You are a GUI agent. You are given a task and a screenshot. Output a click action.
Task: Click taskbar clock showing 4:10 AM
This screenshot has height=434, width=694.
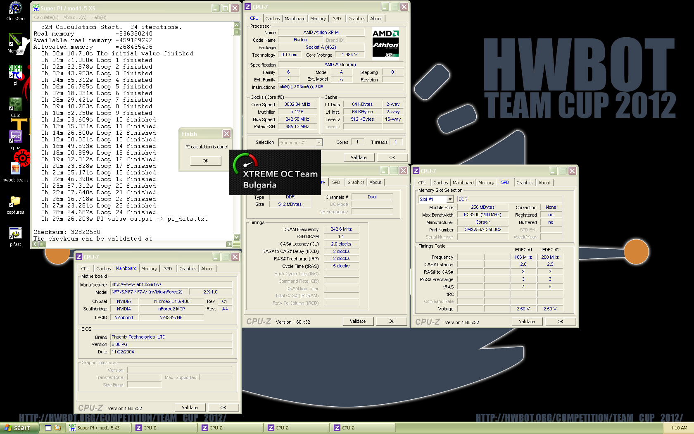click(x=679, y=428)
